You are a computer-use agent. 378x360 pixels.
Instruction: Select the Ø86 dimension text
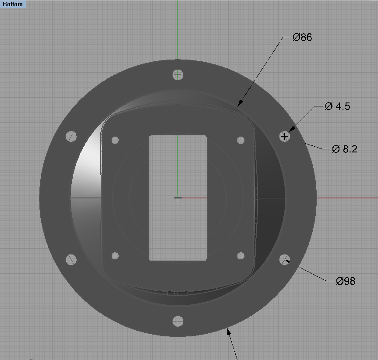302,37
